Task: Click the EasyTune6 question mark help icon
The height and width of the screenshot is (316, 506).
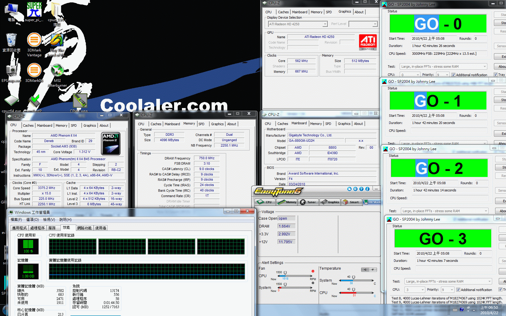Action: (361, 189)
